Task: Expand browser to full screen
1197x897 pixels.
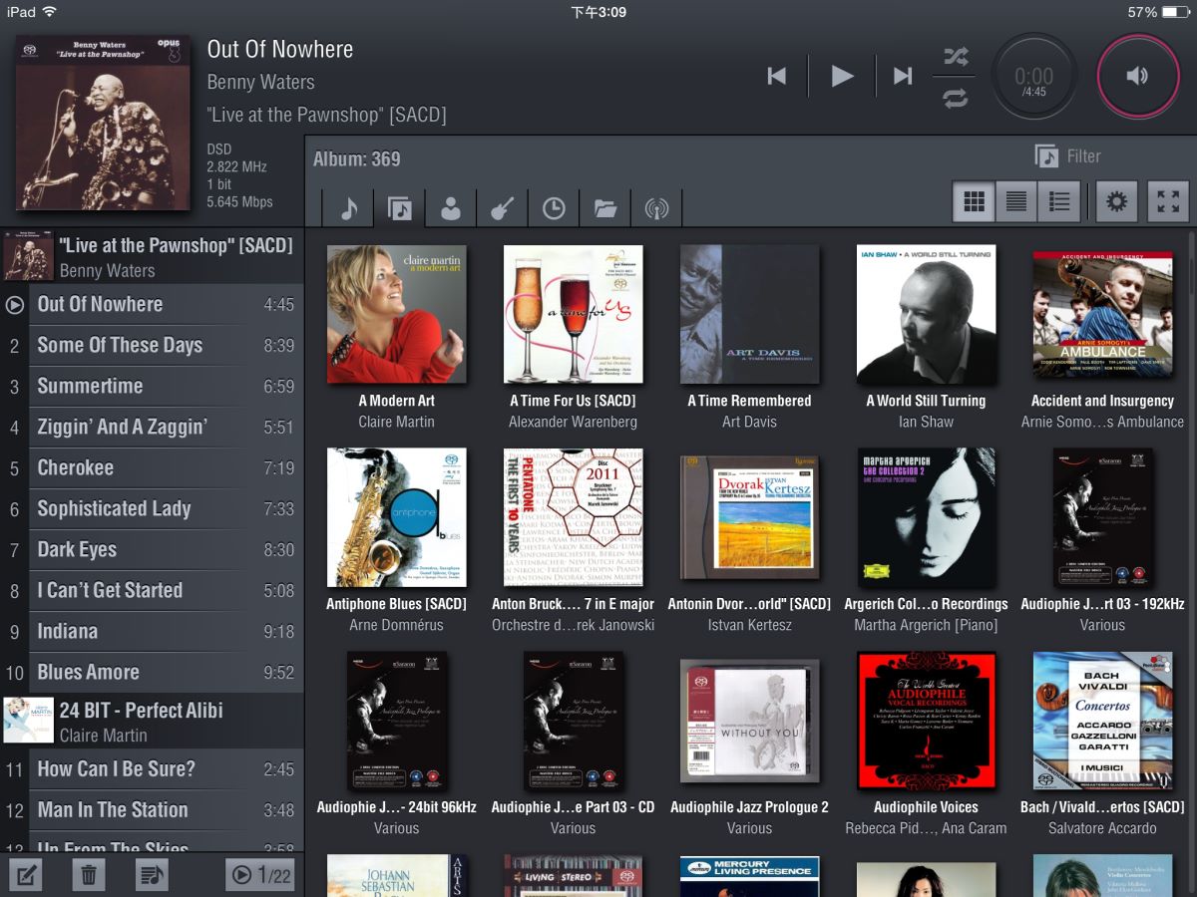Action: 1168,202
